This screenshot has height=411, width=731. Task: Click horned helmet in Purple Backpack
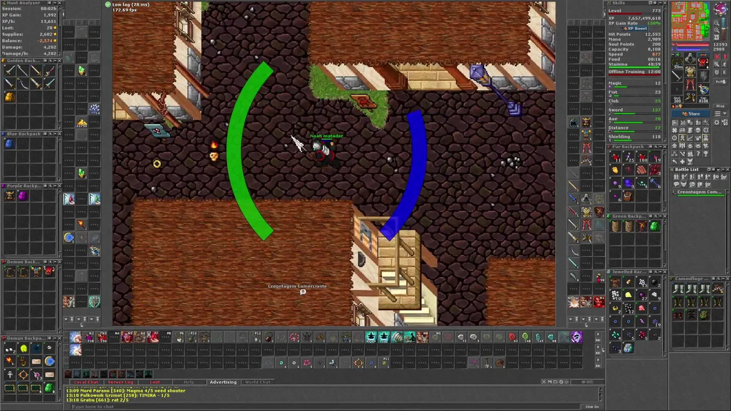pos(10,196)
